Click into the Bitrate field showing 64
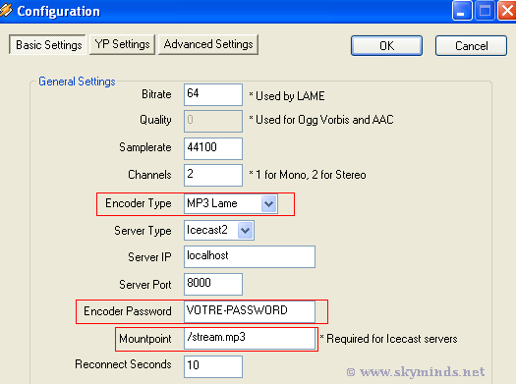The width and height of the screenshot is (516, 384). tap(213, 94)
